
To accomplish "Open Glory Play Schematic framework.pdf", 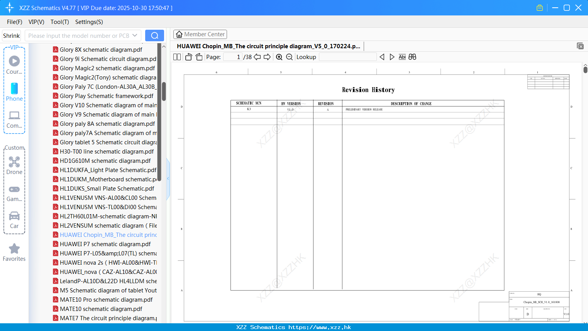I will 103,96.
